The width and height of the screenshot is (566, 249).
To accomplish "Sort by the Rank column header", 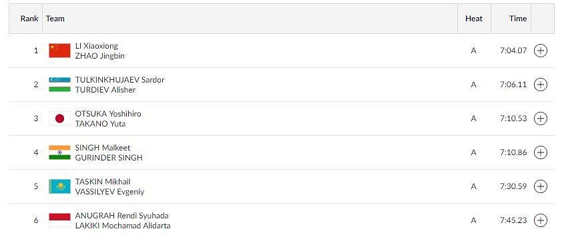I will [29, 19].
